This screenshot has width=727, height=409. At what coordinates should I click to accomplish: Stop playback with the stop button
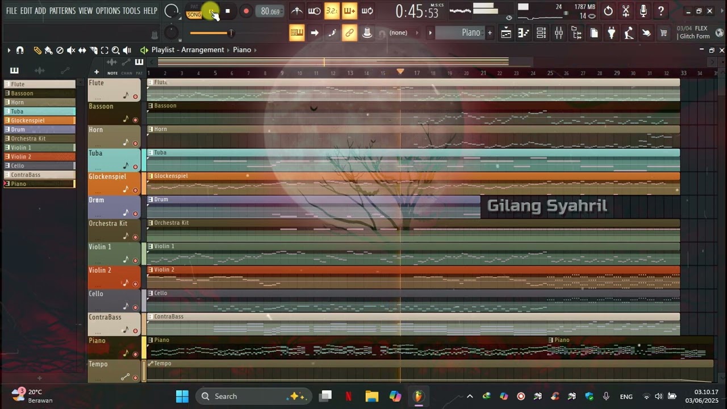[228, 11]
